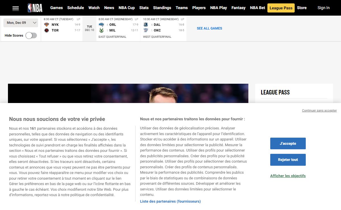Toggle the Hide Scores switch
The width and height of the screenshot is (341, 210).
(x=31, y=35)
